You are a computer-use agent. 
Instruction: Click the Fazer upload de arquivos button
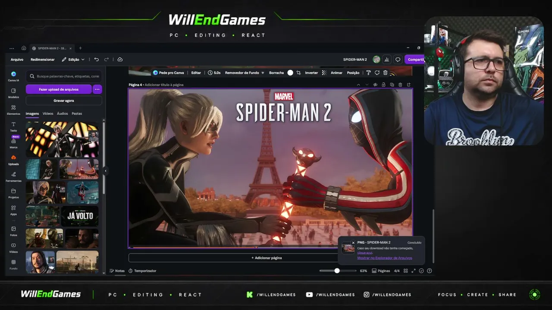[x=59, y=89]
